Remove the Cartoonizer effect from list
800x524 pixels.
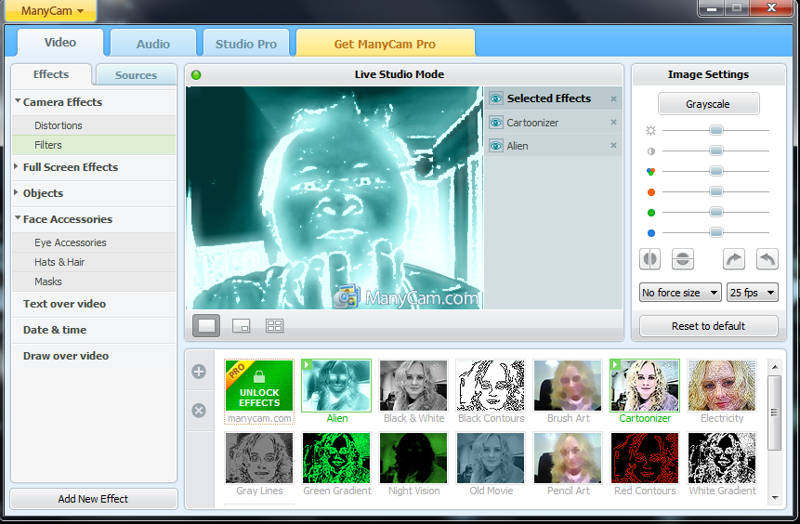pyautogui.click(x=614, y=123)
